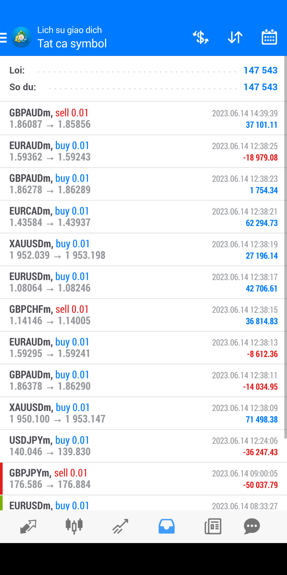Tap the 'Tat ca symbol' title
The height and width of the screenshot is (575, 287).
72,44
